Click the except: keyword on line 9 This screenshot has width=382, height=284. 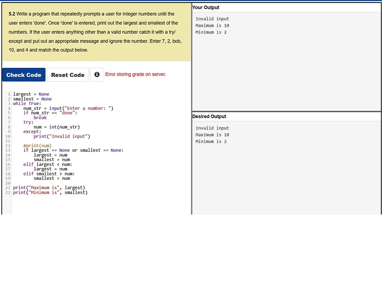point(32,132)
